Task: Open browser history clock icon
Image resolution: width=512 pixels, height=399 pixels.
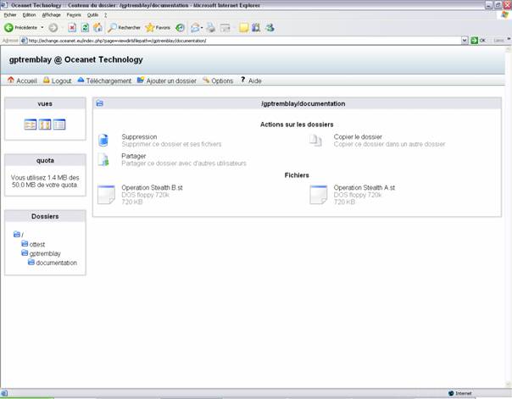Action: [180, 28]
